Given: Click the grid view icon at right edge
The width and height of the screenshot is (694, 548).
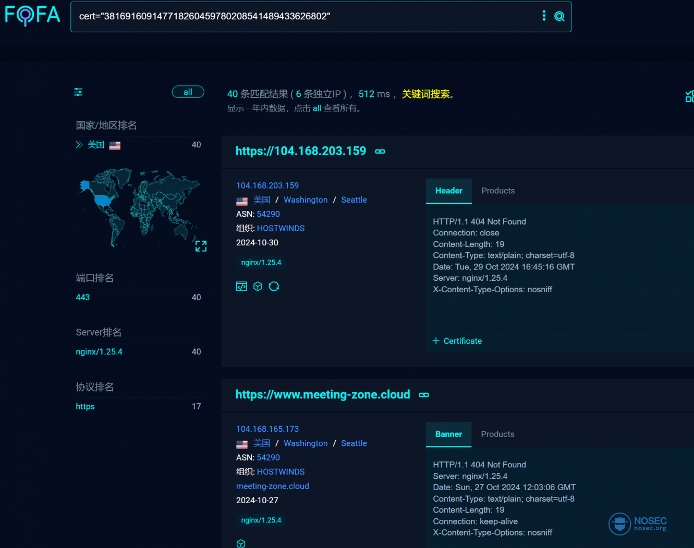Looking at the screenshot, I should (x=689, y=96).
